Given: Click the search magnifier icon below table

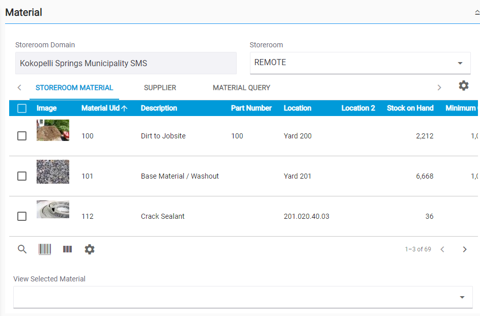Looking at the screenshot, I should 22,249.
